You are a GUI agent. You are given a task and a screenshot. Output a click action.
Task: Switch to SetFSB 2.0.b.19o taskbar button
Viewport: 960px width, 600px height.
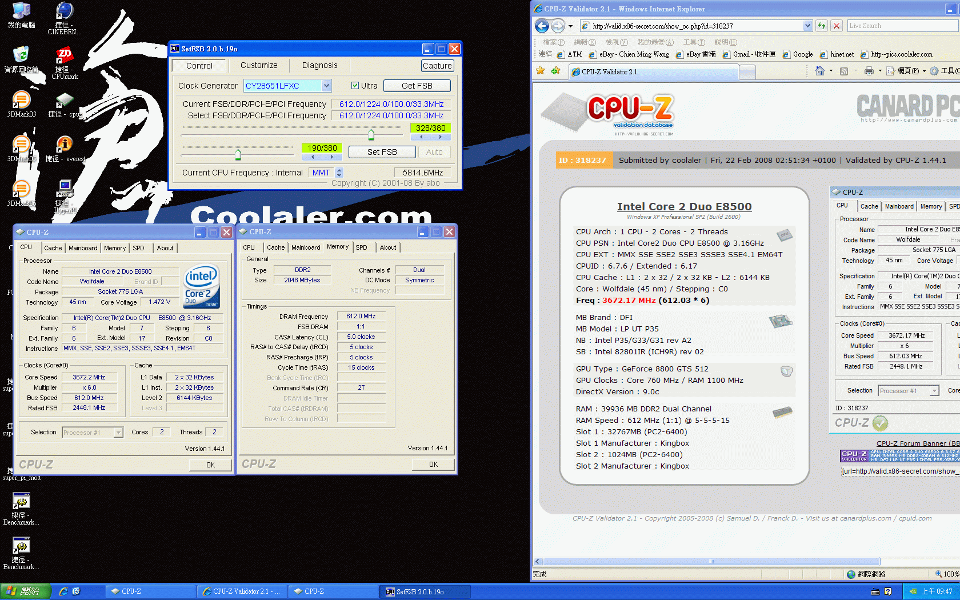click(425, 591)
